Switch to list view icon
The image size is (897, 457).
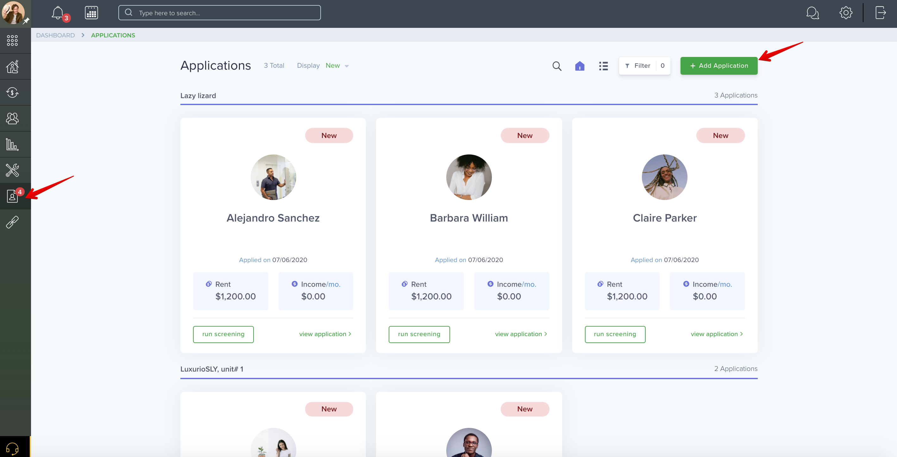coord(604,66)
